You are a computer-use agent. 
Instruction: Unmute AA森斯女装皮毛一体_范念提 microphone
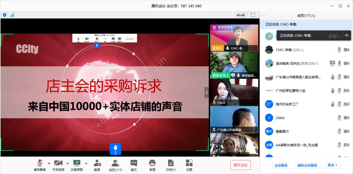point(339,145)
